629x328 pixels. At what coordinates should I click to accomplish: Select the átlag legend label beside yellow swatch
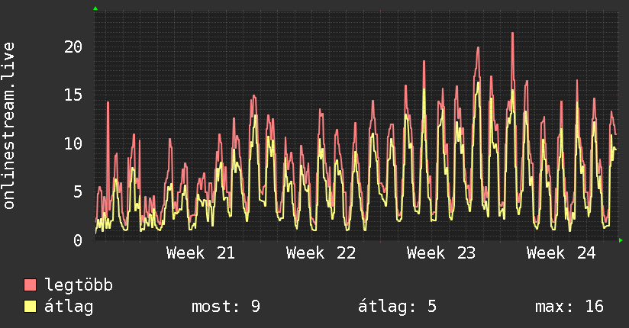(69, 307)
